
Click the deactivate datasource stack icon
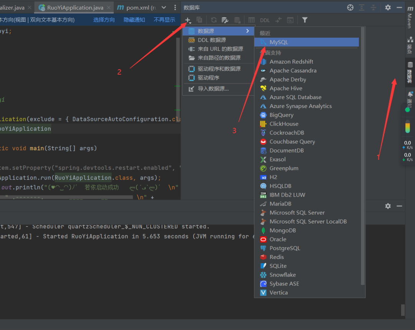pos(237,20)
